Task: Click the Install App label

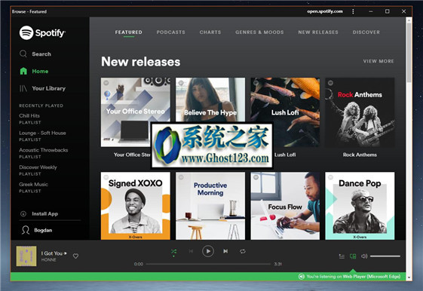Action: click(44, 213)
